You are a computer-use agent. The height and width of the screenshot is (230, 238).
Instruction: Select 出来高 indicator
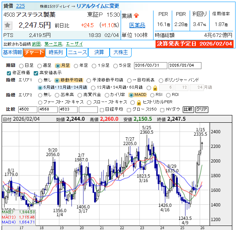point(57,95)
